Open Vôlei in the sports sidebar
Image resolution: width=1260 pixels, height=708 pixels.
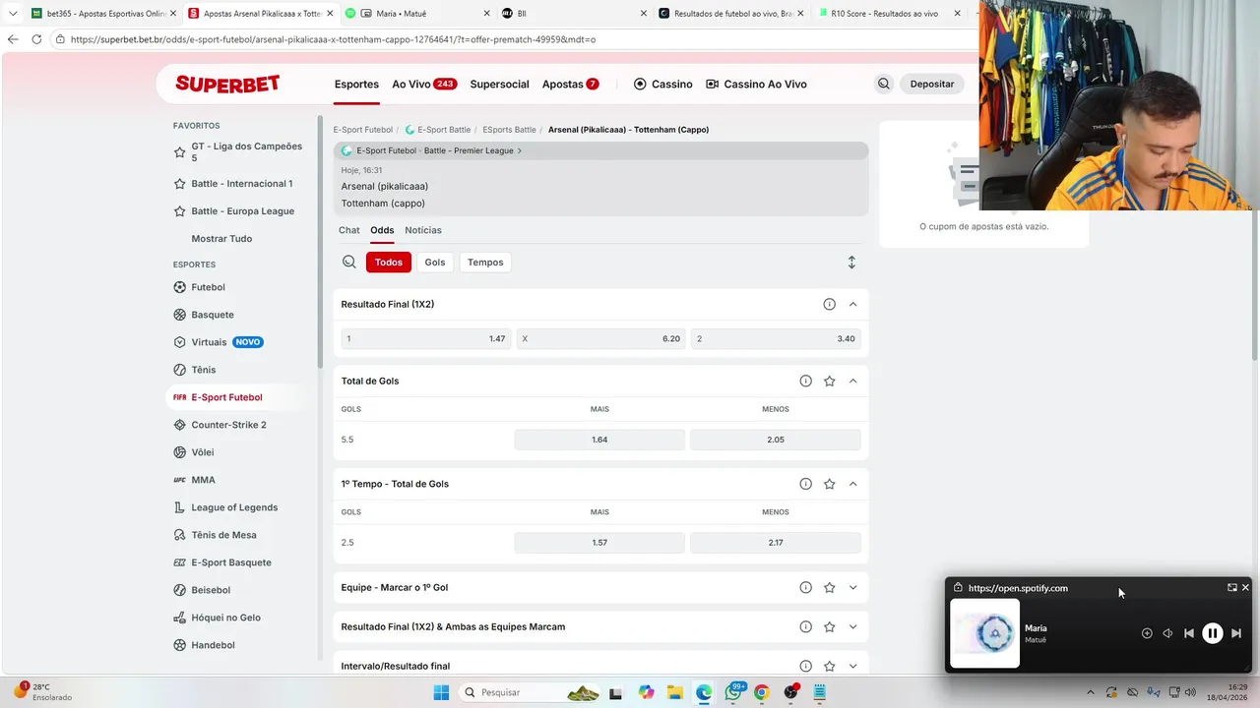coord(202,452)
